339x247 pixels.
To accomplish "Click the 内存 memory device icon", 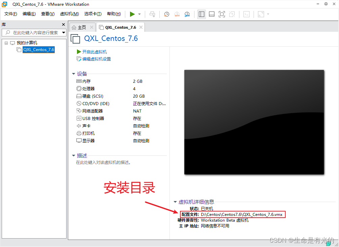I will 79,81.
